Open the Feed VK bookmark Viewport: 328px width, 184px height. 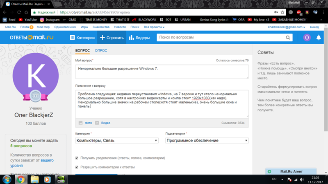tap(9, 20)
